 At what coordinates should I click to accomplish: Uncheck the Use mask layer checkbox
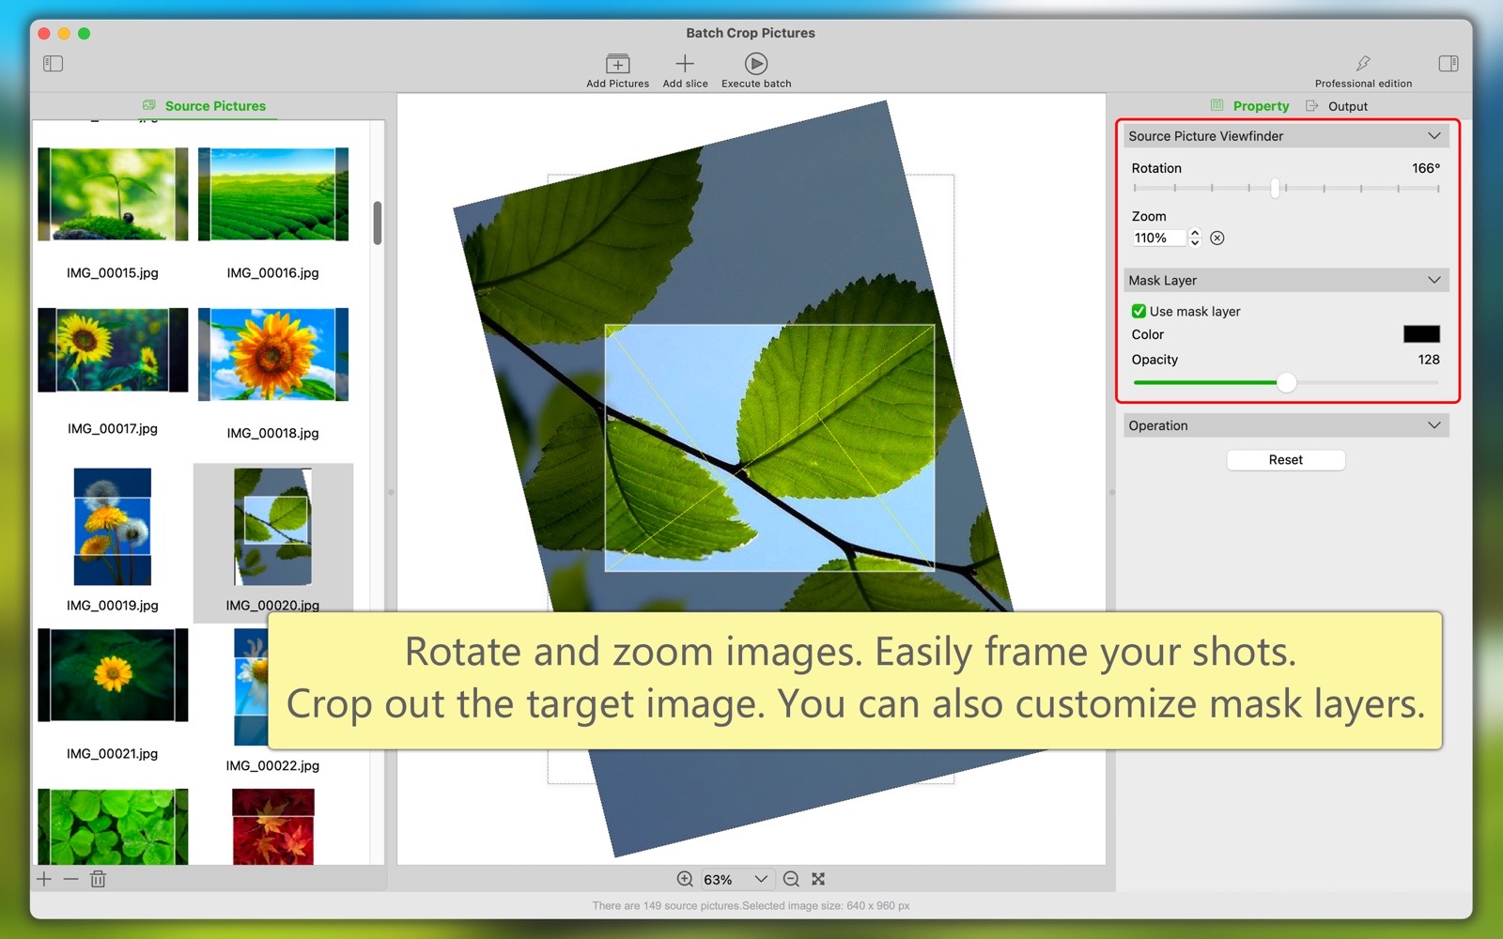[x=1139, y=312]
